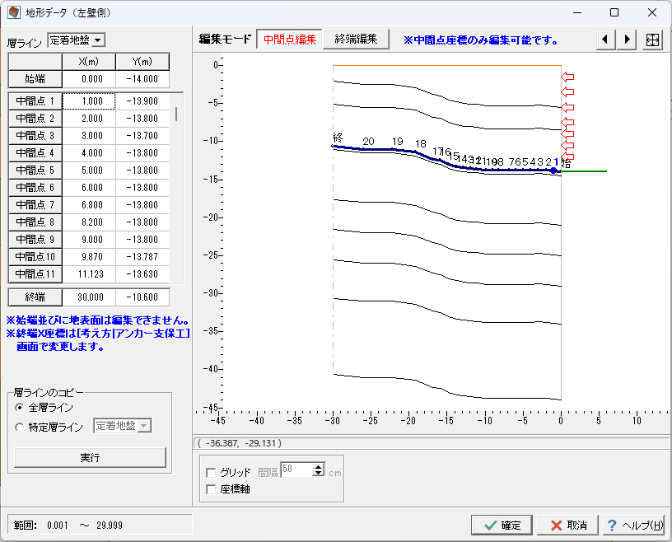Select 中間点 7 X value 6.800

point(89,205)
